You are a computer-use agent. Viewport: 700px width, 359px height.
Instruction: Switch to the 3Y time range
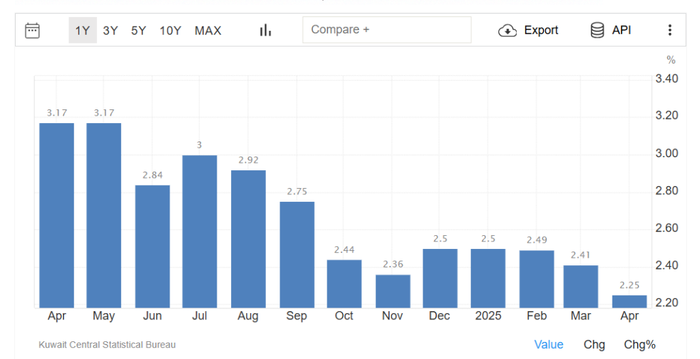[111, 30]
